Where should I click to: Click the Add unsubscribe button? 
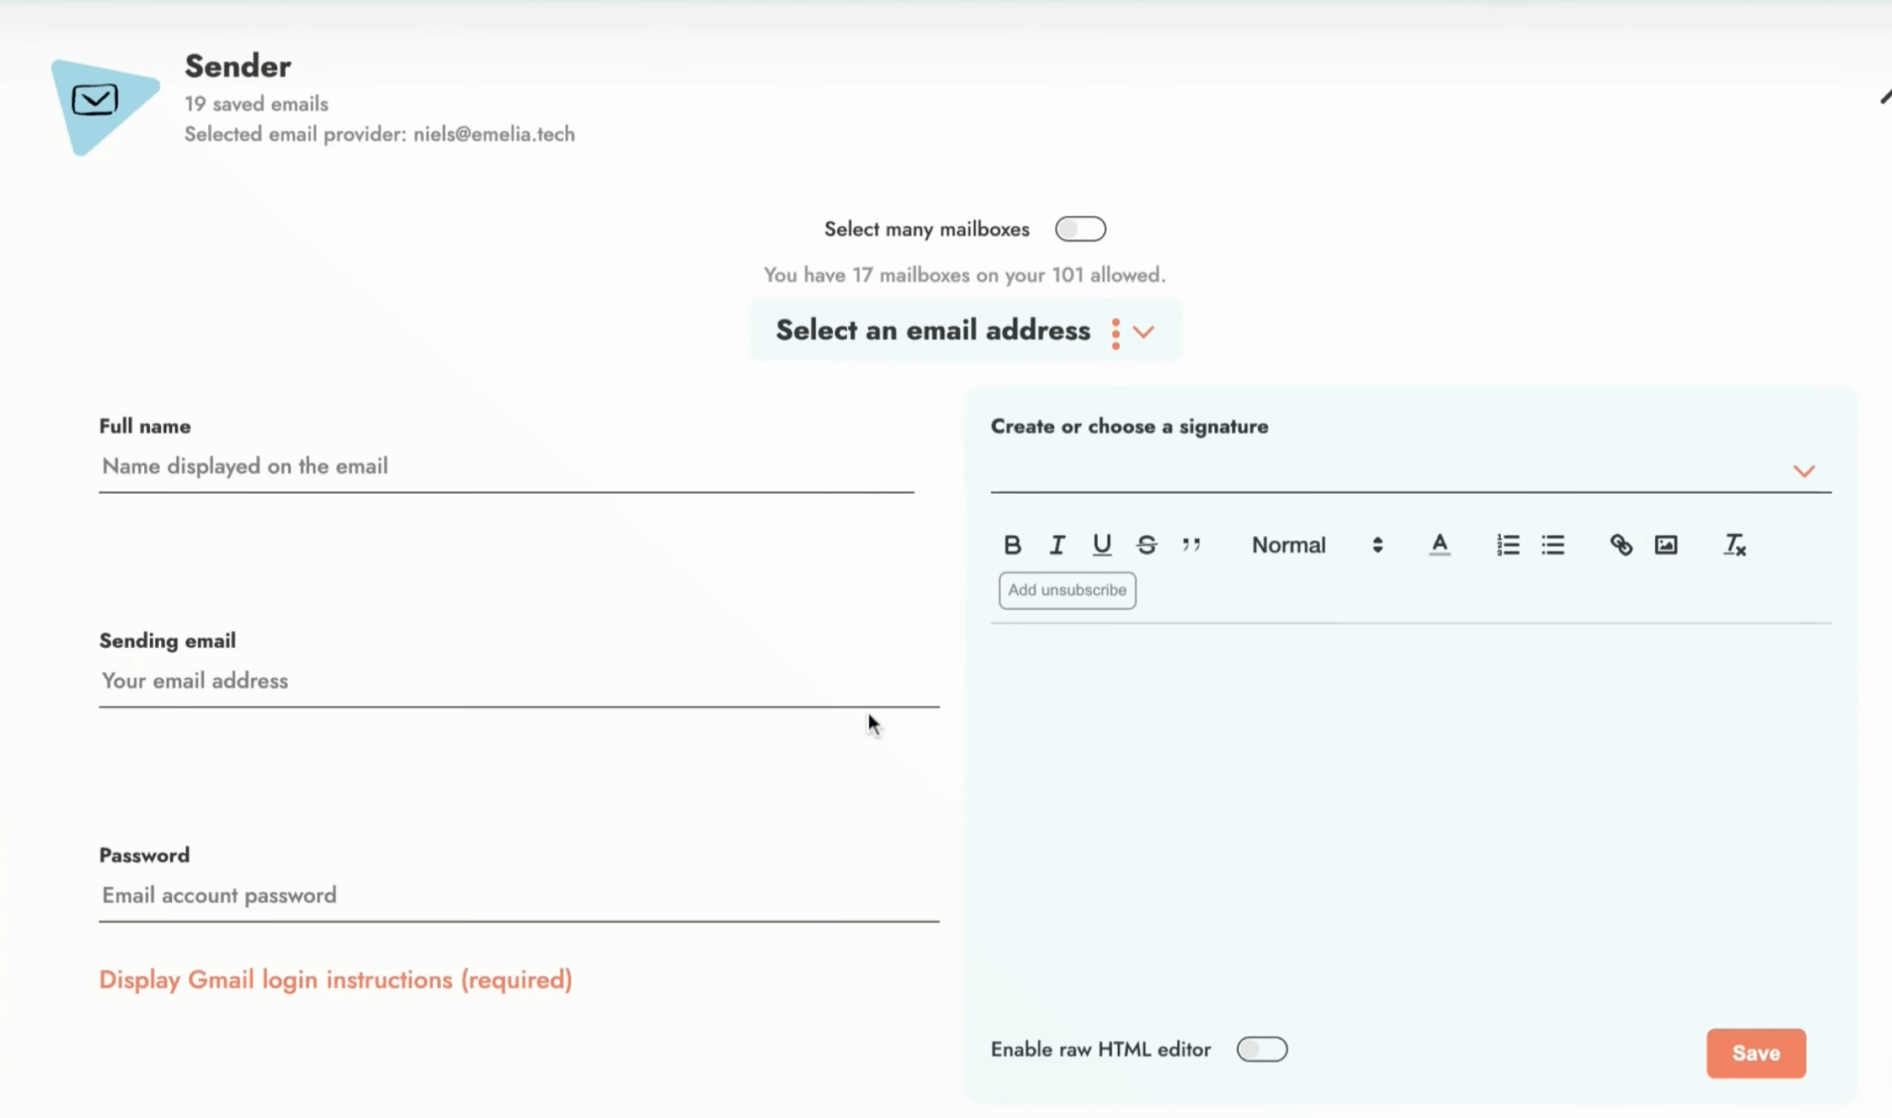pos(1067,590)
